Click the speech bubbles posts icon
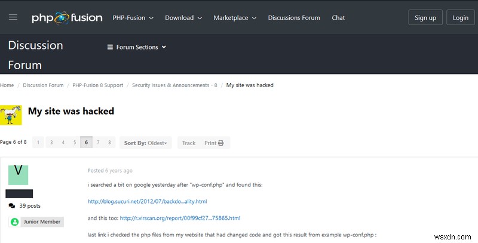This screenshot has width=478, height=243. click(12, 205)
